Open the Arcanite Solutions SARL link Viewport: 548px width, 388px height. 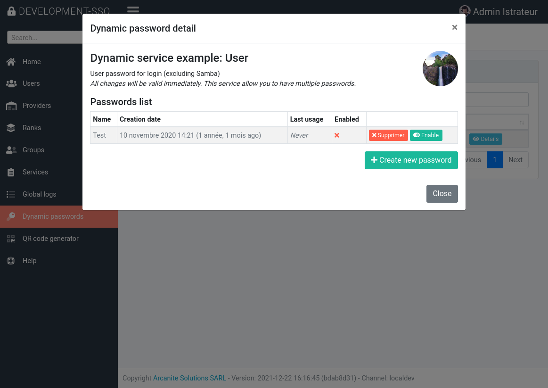coord(189,378)
